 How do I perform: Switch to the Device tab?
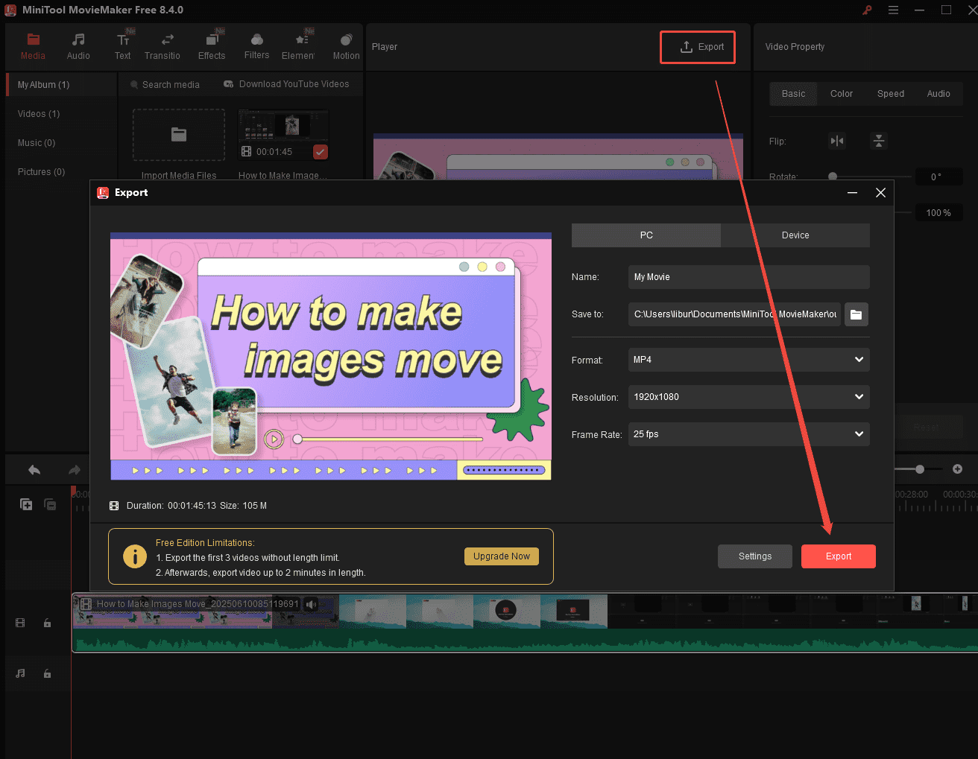click(795, 235)
